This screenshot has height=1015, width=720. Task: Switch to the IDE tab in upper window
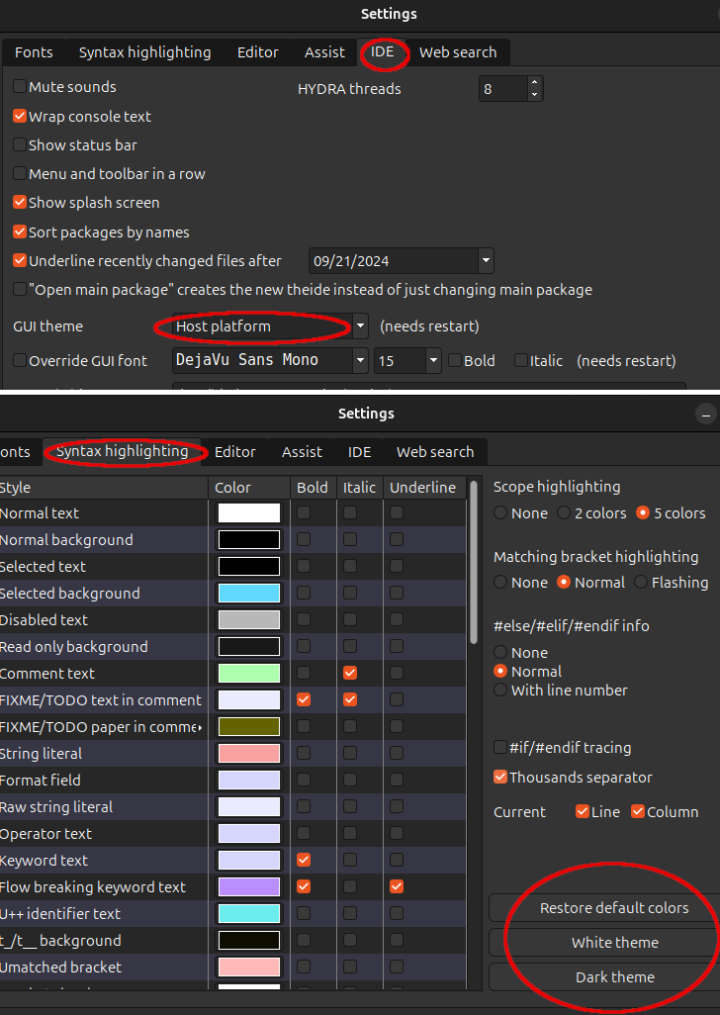coord(383,52)
